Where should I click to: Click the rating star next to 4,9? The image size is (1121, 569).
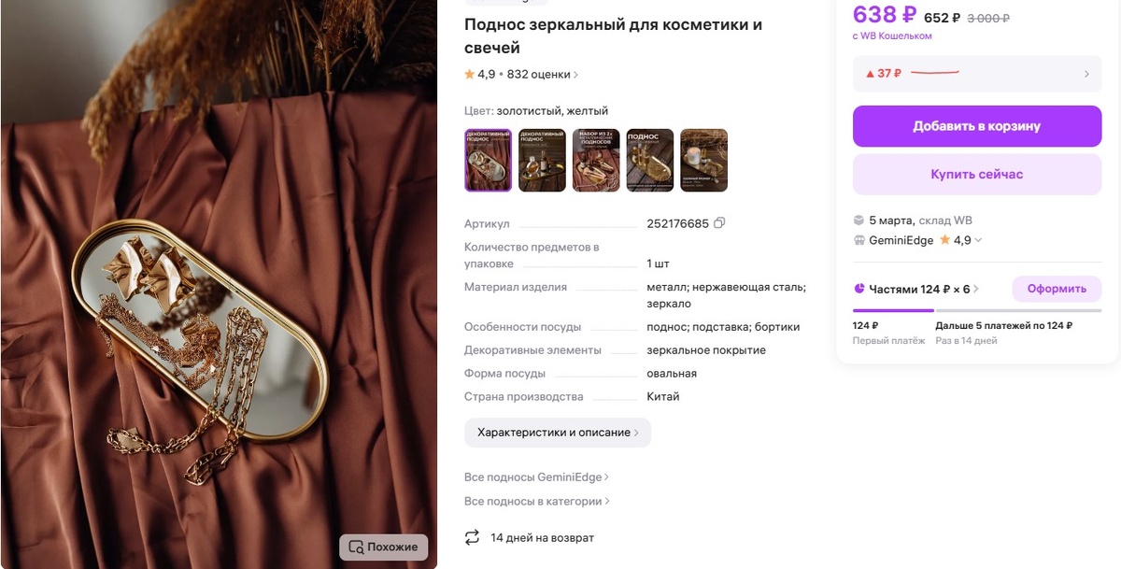click(469, 75)
